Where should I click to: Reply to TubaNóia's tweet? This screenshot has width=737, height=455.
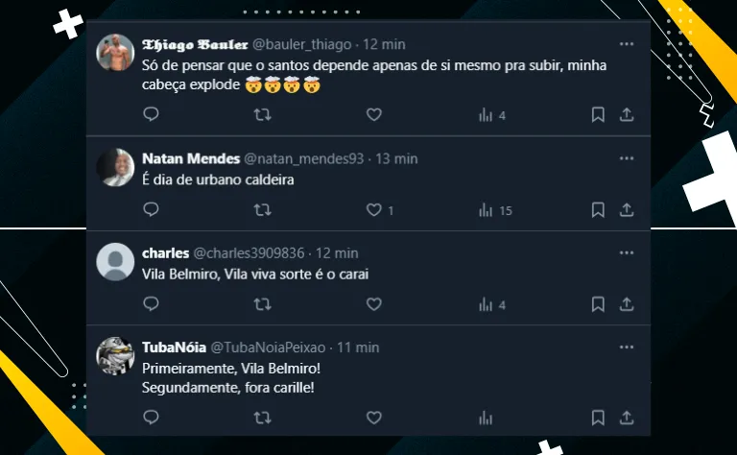tap(151, 418)
